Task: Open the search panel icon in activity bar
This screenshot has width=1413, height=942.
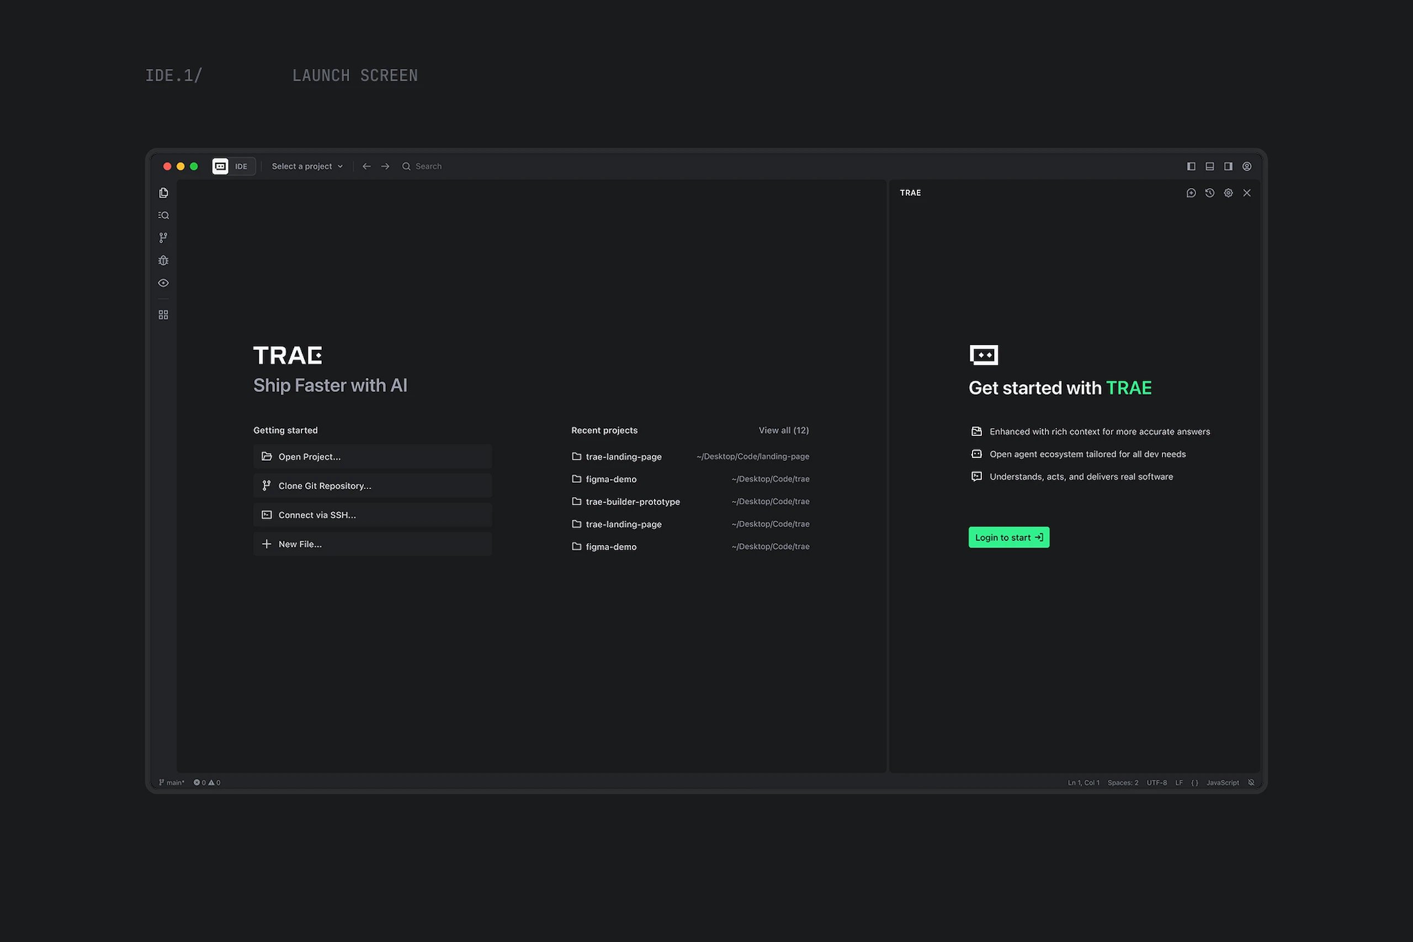Action: pyautogui.click(x=163, y=215)
